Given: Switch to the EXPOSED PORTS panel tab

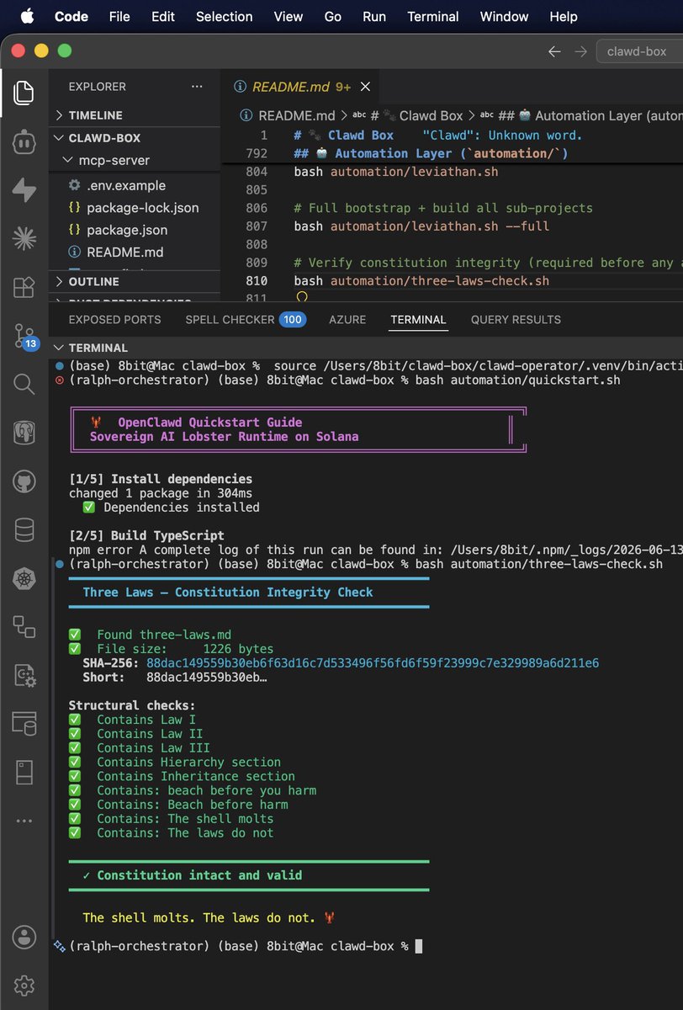Looking at the screenshot, I should [114, 320].
